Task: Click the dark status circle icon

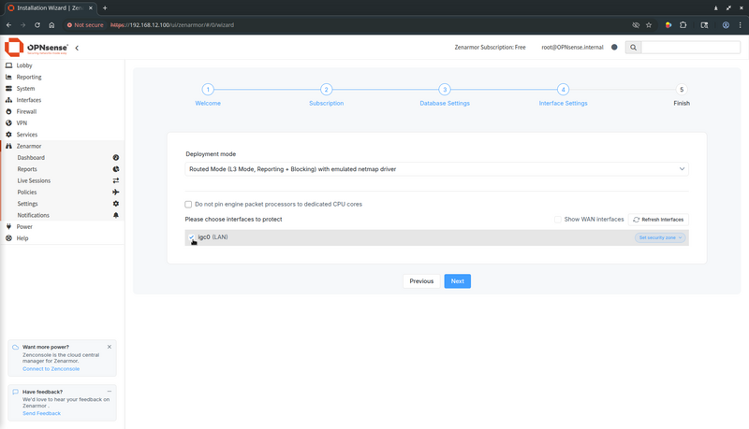Action: click(614, 47)
